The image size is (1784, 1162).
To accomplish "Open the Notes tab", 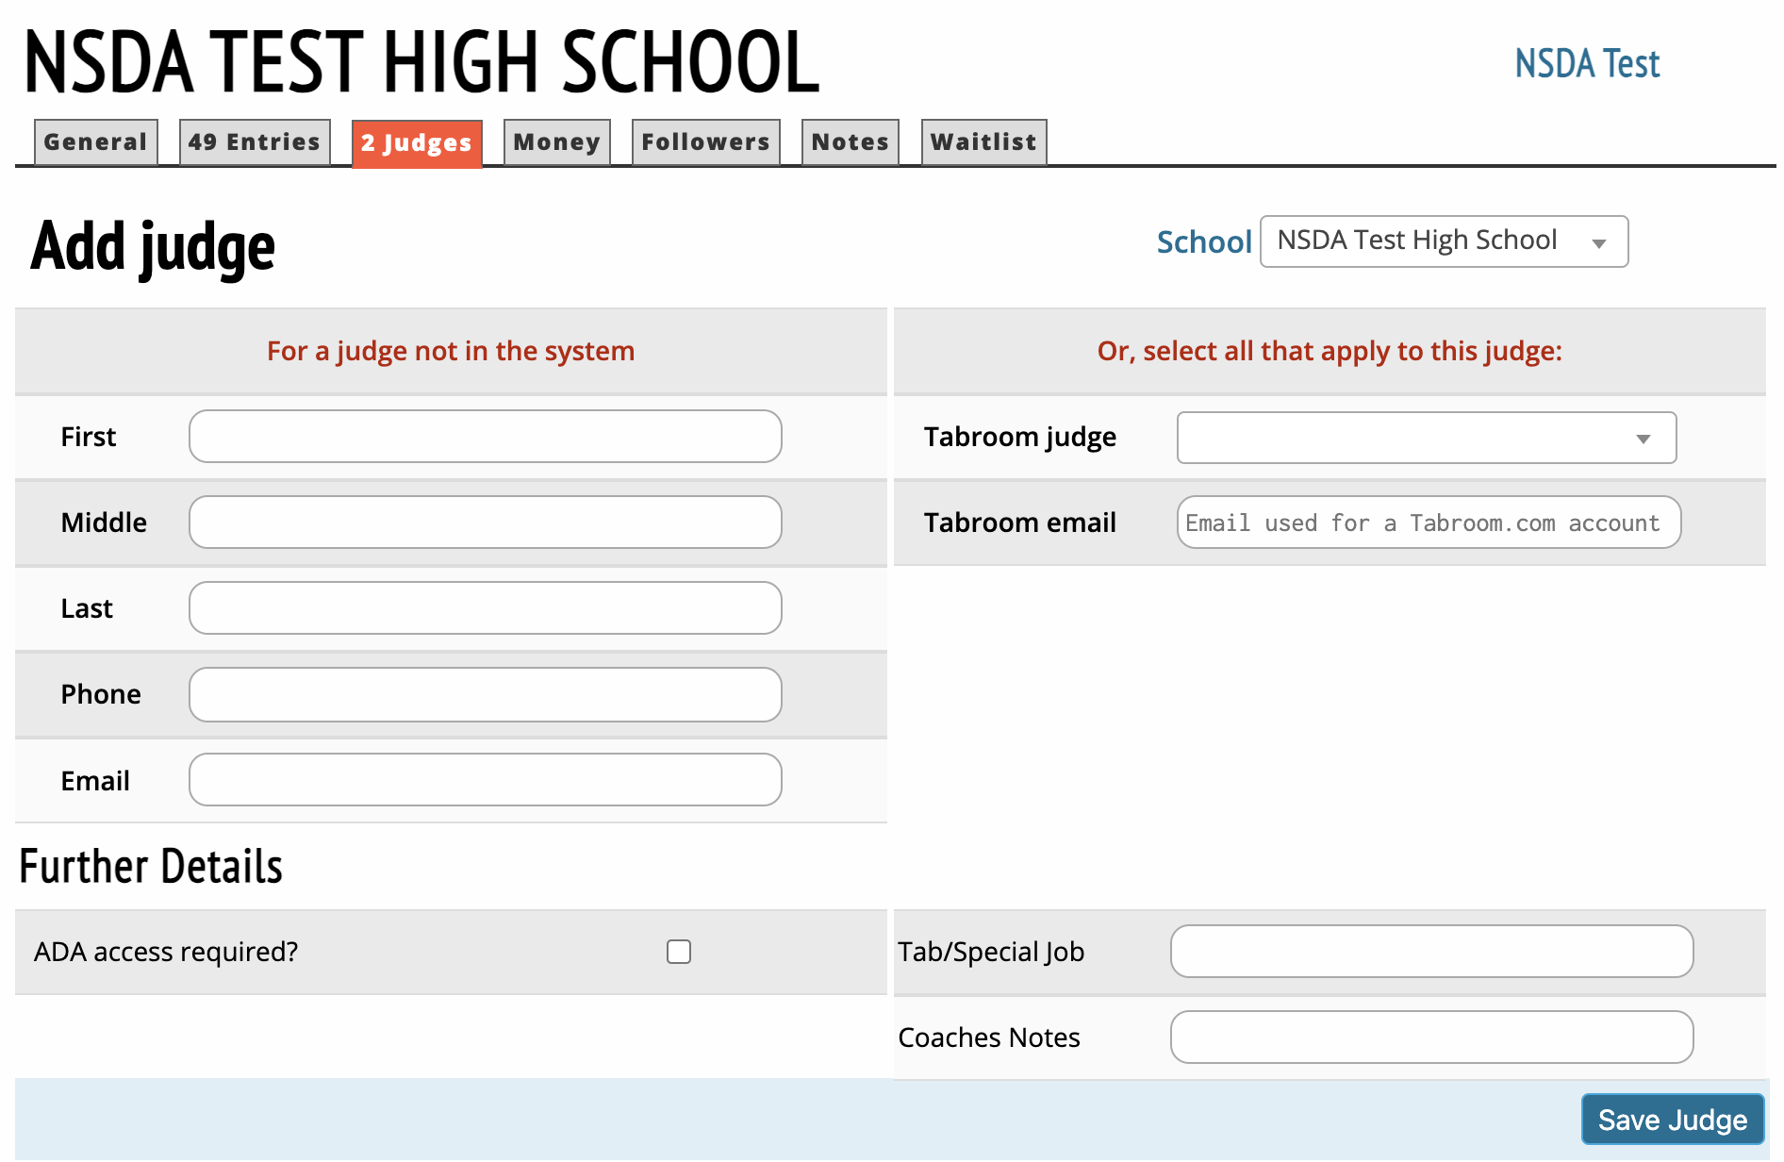I will click(850, 142).
